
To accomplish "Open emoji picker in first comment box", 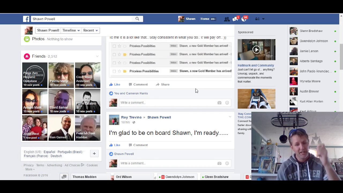I will tap(227, 103).
